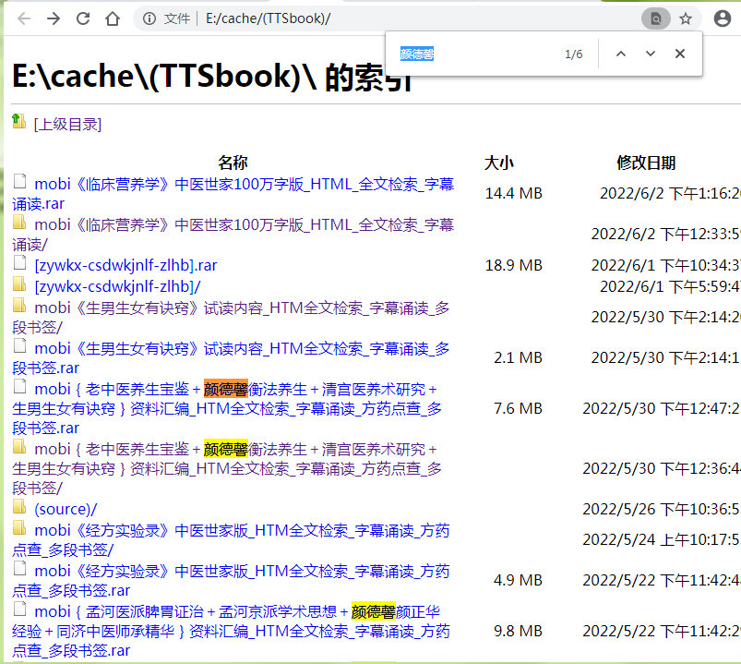The height and width of the screenshot is (664, 741).
Task: Click the find-in-page search icon in address bar
Action: 655,18
